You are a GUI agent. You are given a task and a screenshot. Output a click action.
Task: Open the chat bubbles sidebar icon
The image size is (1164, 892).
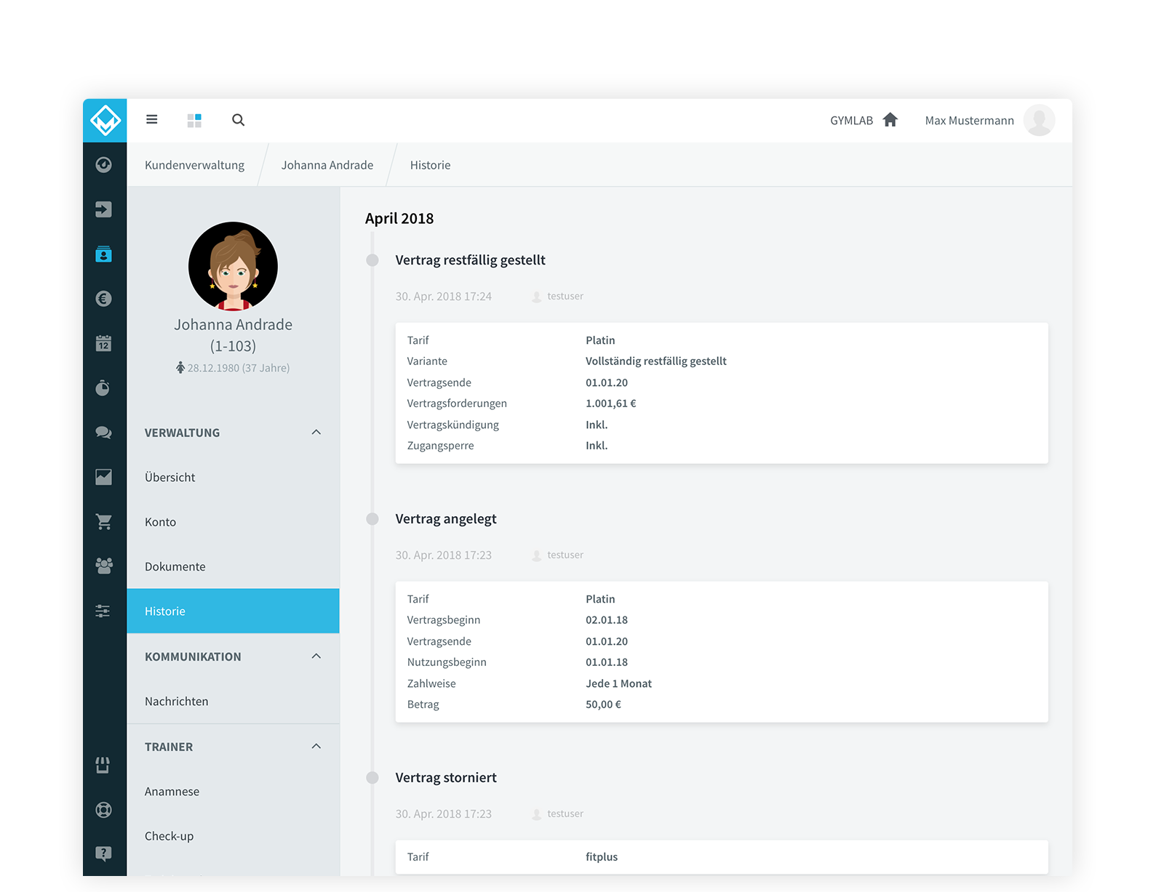pyautogui.click(x=104, y=433)
